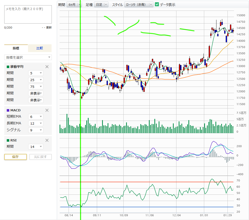Click the 更新 link under memo
The height and width of the screenshot is (220, 249).
(49, 28)
